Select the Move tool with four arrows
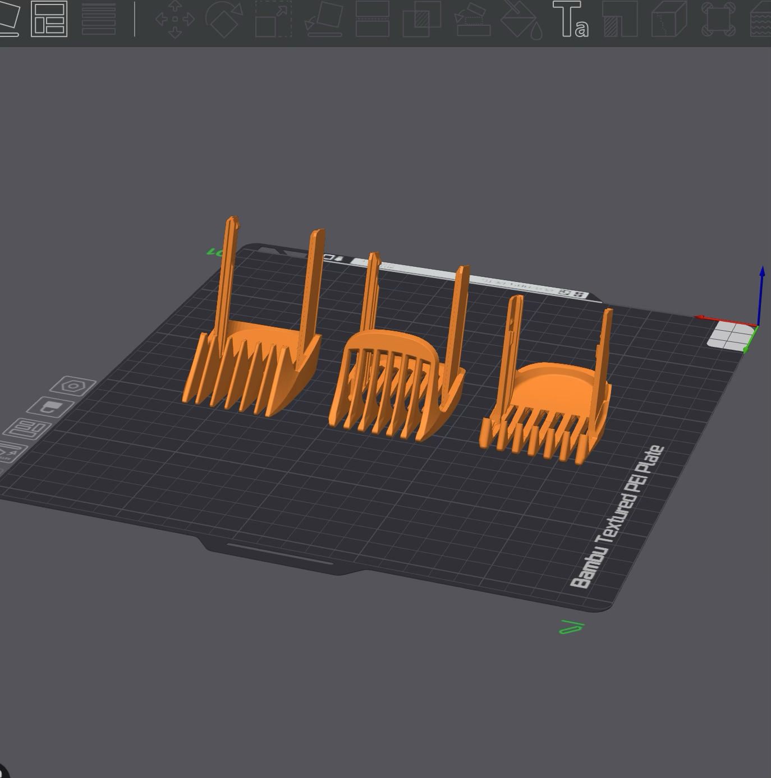 (175, 19)
